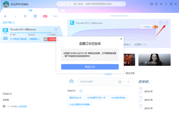Open the main menu dropdown triangle icon
179x124 pixels.
coord(161,4)
